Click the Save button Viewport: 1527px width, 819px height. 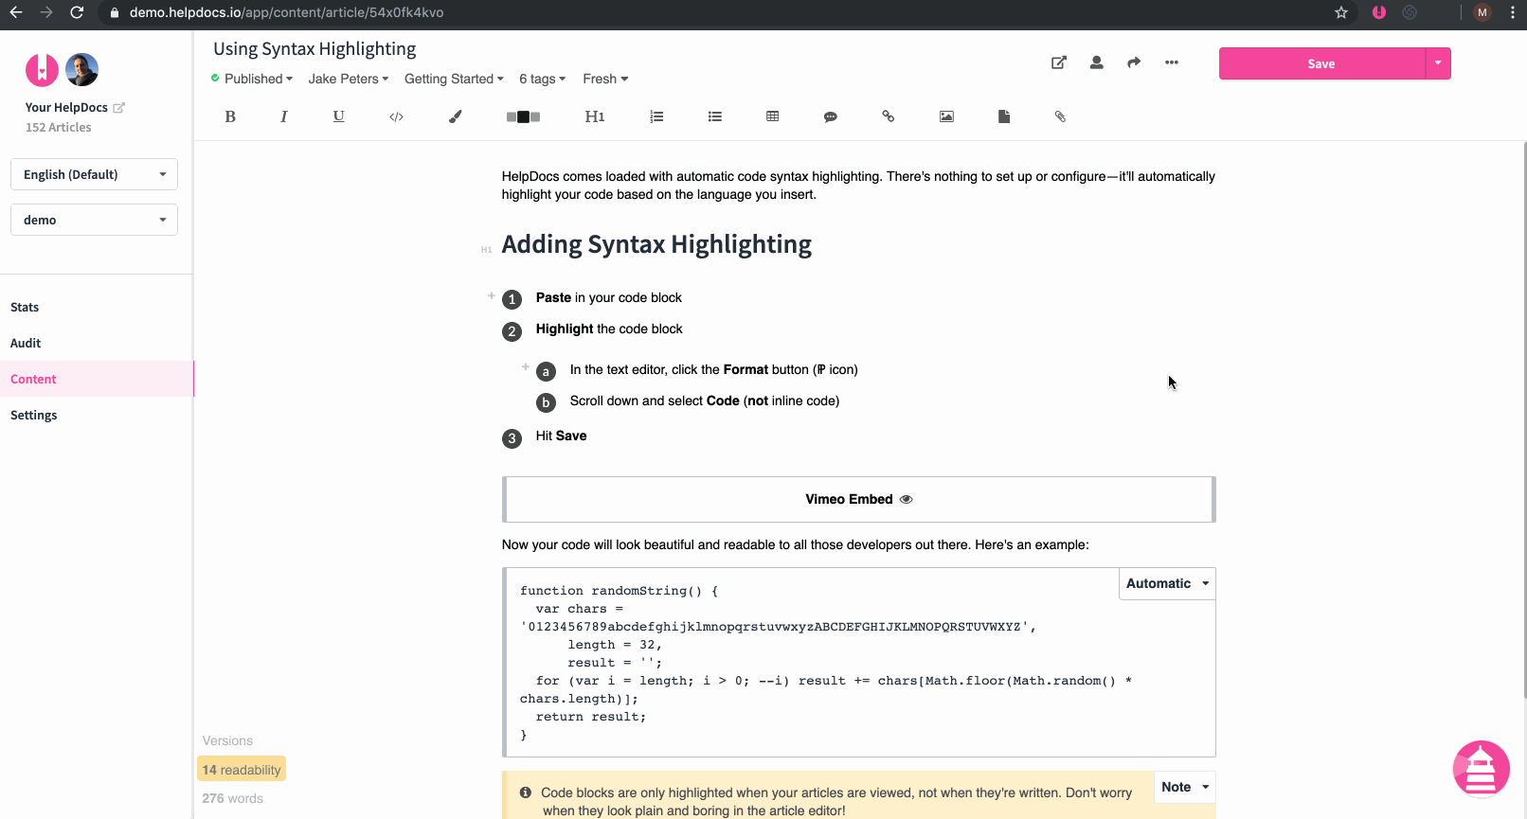[x=1321, y=63]
